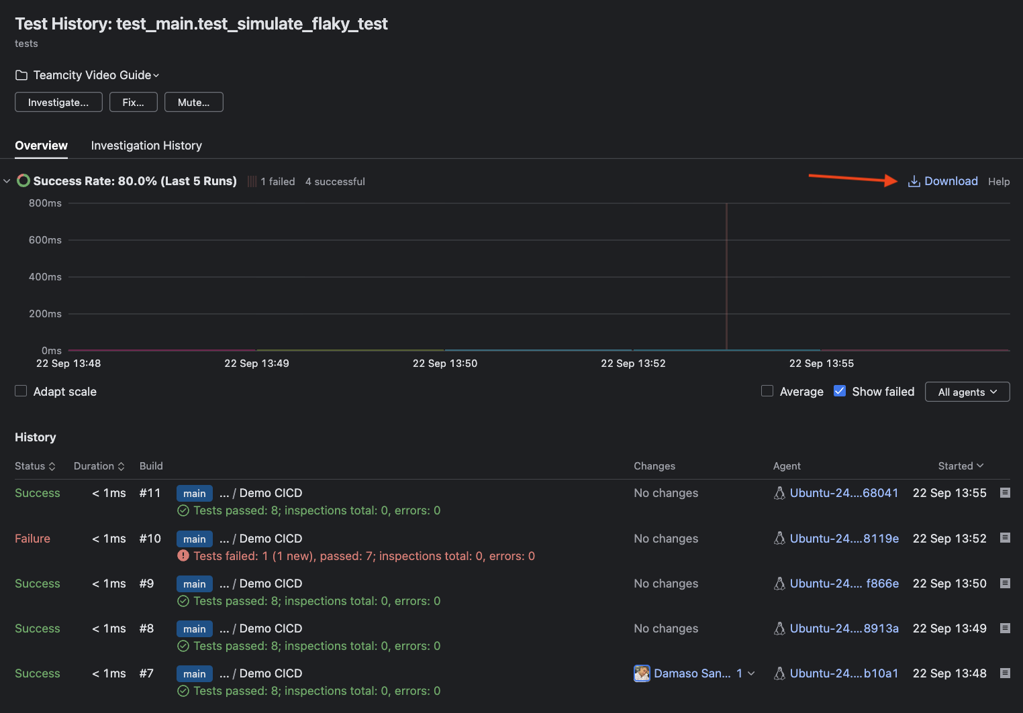Click the Success Rate circle icon
The width and height of the screenshot is (1023, 713).
[x=23, y=181]
